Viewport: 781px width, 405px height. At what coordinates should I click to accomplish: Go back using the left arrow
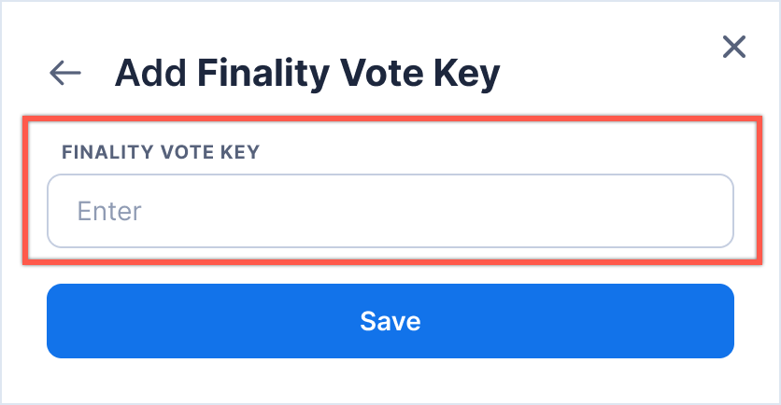[x=65, y=73]
